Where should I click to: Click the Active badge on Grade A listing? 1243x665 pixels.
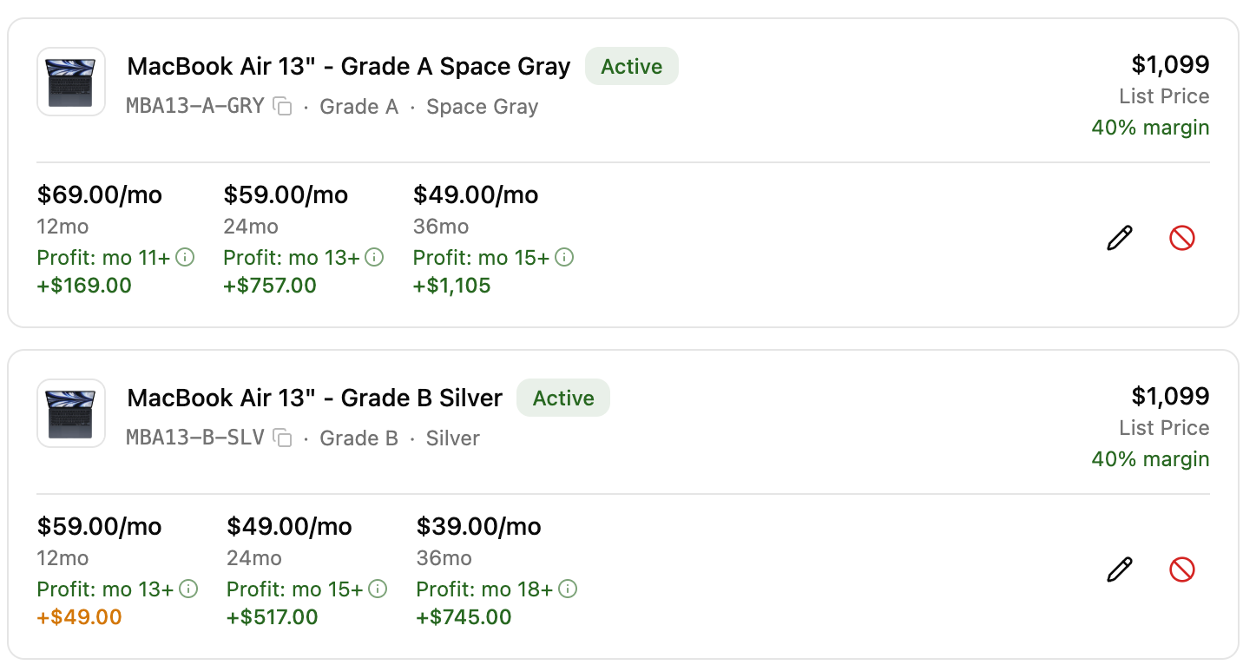pos(632,67)
